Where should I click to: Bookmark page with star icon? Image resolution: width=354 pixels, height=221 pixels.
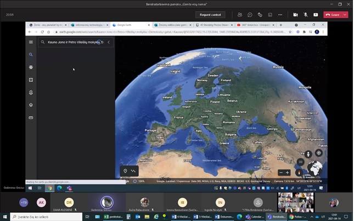point(290,32)
